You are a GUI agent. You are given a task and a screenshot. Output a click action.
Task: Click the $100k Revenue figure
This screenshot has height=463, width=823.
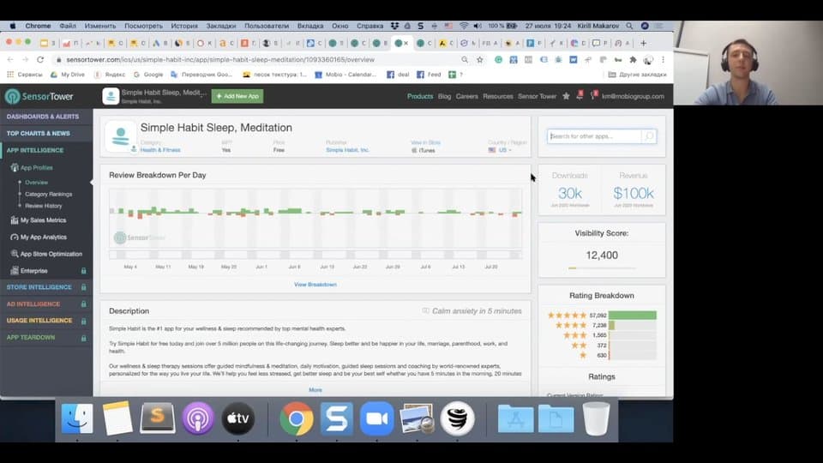[633, 193]
